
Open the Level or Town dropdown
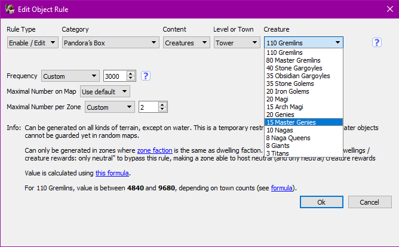pos(237,42)
